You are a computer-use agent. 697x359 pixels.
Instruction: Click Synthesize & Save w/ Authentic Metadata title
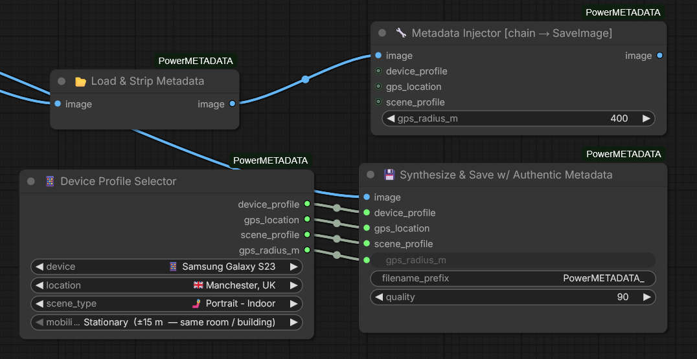(507, 175)
